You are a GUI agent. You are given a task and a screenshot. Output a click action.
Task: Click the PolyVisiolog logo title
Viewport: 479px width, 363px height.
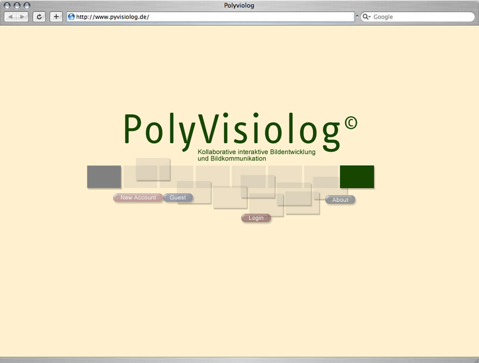click(x=240, y=132)
